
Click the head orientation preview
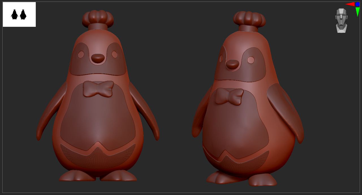pyautogui.click(x=342, y=20)
